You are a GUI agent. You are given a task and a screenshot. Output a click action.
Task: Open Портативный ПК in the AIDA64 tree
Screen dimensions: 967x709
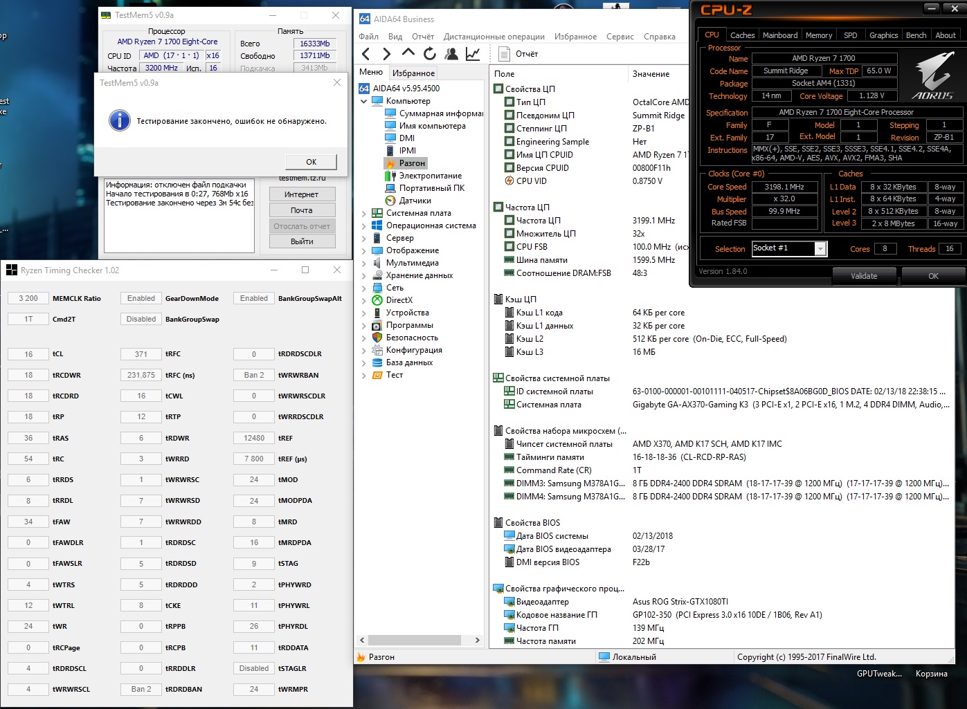pyautogui.click(x=425, y=188)
